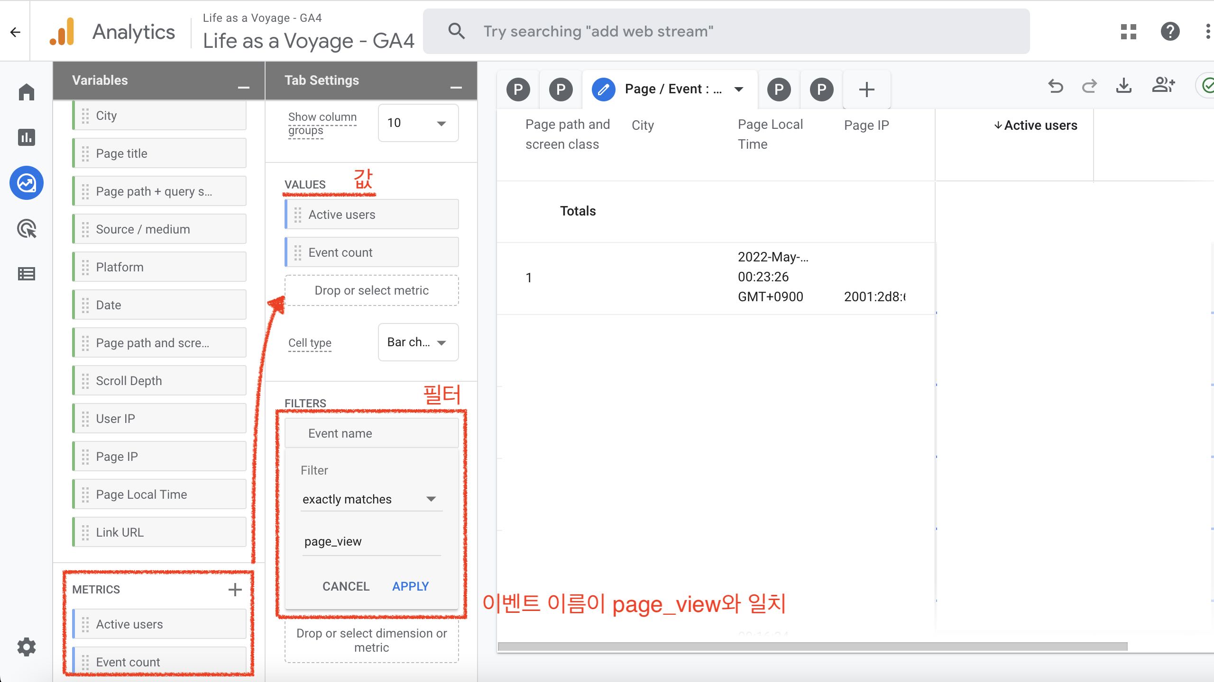Change the exactly matches filter condition
The image size is (1214, 682).
pyautogui.click(x=371, y=499)
